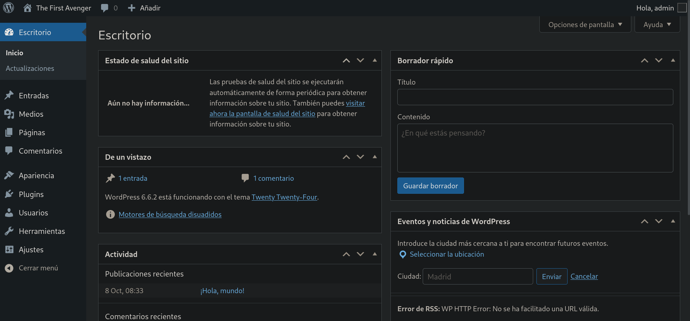The image size is (690, 321).
Task: Open the Plugins menu
Action: tap(43, 194)
